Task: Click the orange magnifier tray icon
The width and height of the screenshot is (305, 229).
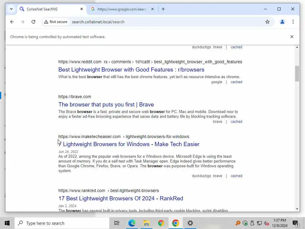Action: [238, 223]
